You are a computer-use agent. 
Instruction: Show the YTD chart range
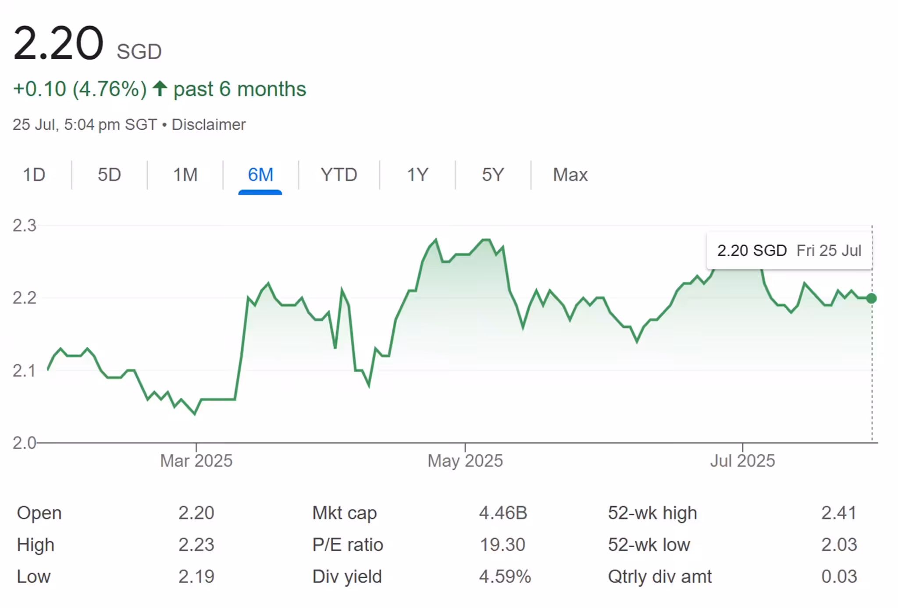(339, 175)
